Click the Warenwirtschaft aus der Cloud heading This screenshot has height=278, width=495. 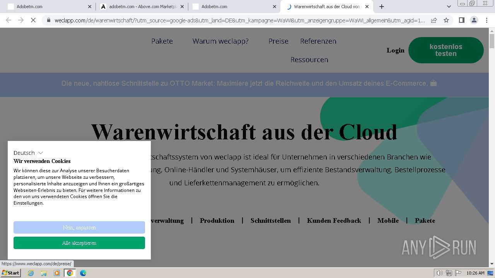[244, 132]
